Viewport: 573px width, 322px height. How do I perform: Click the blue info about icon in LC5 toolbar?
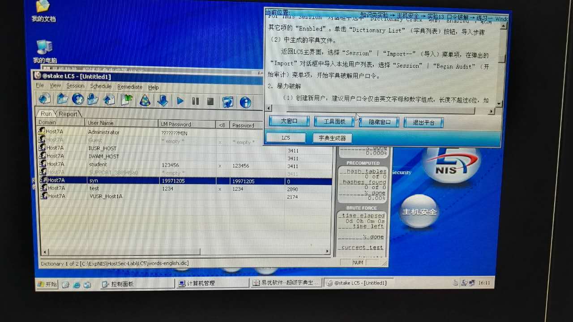pos(245,103)
